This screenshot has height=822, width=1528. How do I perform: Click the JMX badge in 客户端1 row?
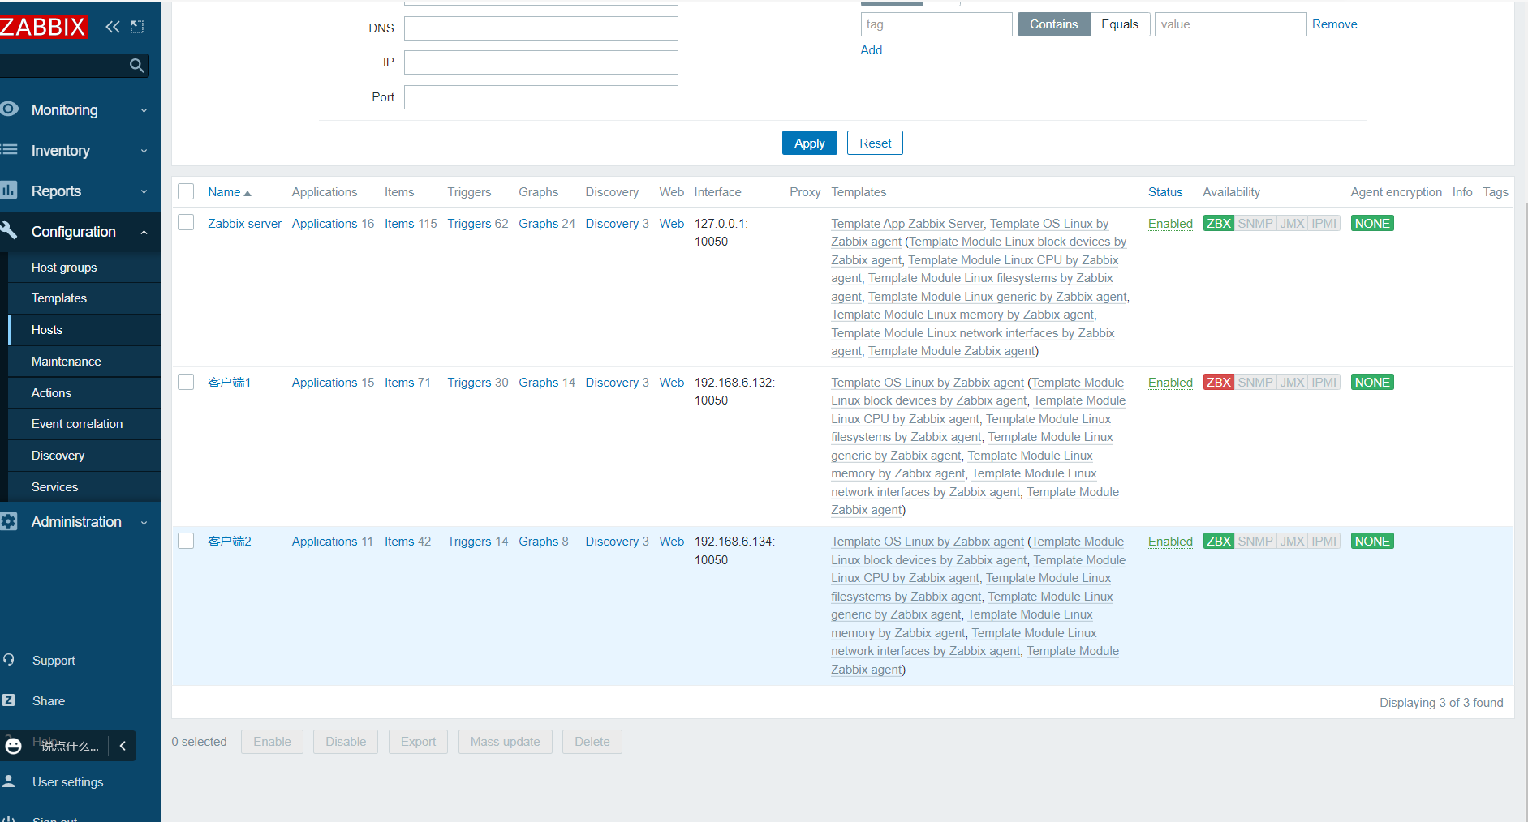point(1293,383)
